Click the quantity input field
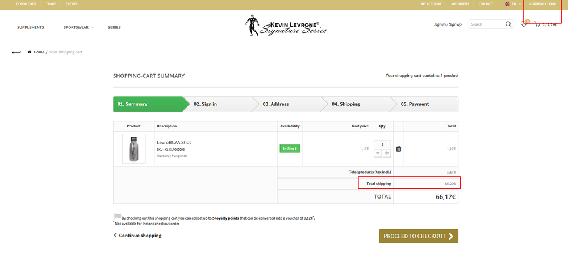This screenshot has height=256, width=568. tap(382, 144)
